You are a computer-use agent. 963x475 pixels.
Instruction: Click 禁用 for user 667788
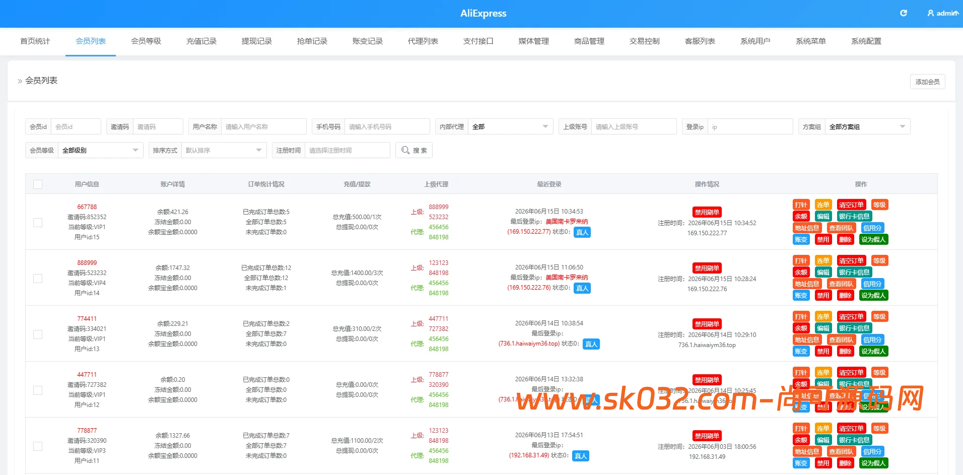[823, 240]
